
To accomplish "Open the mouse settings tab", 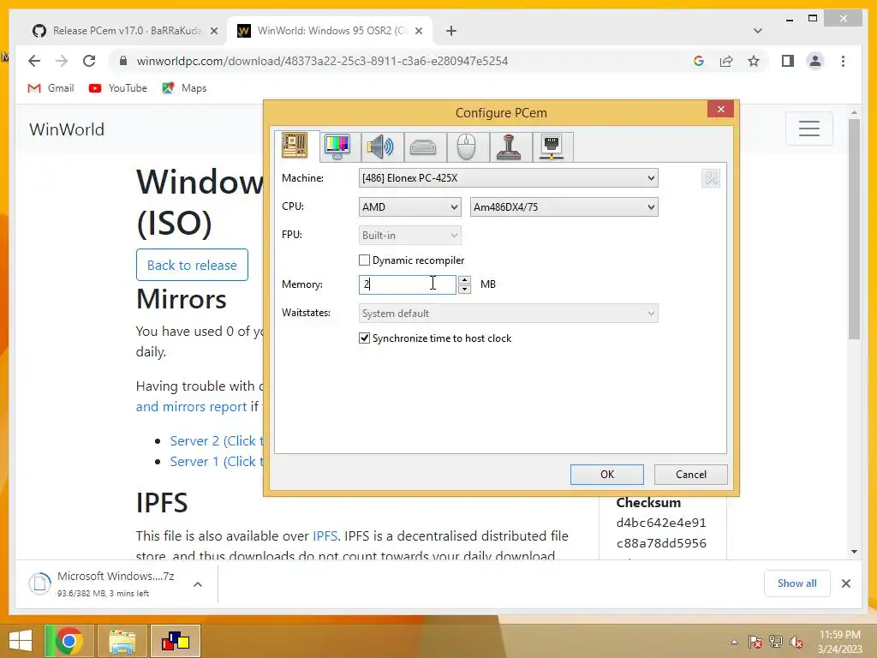I will [x=466, y=147].
